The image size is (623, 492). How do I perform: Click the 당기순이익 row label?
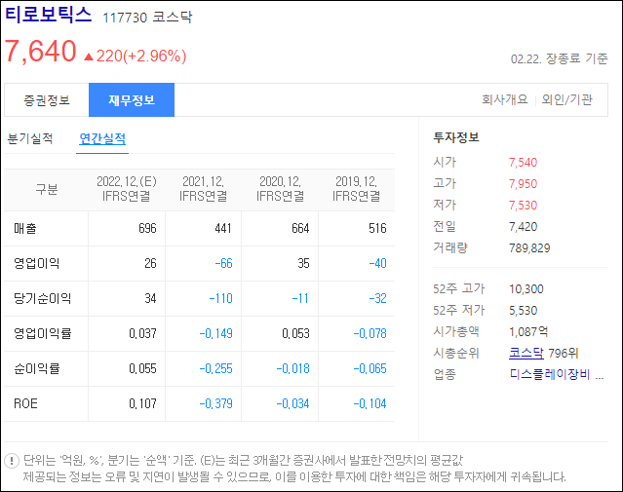pyautogui.click(x=42, y=298)
